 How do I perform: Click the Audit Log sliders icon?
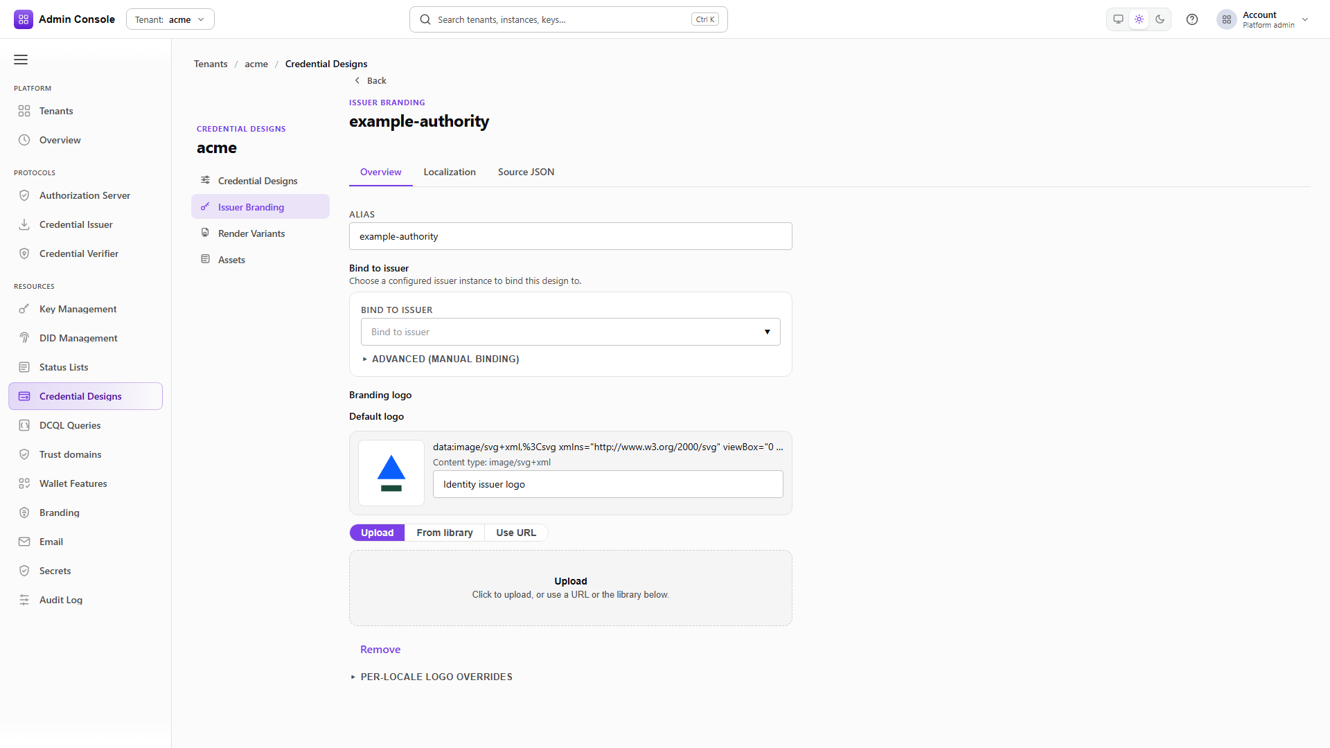[x=24, y=600]
